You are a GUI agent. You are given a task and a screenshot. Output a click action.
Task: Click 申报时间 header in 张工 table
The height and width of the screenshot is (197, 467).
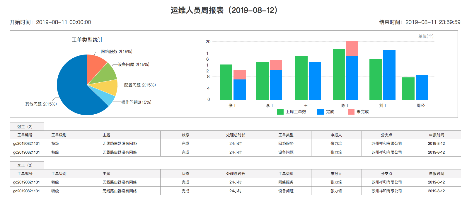pos(437,135)
